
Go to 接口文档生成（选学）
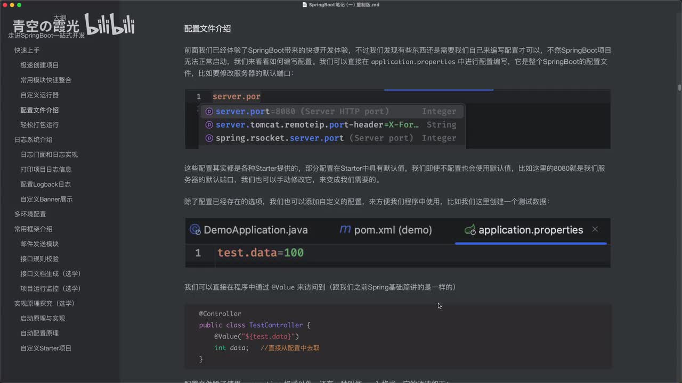[51, 273]
